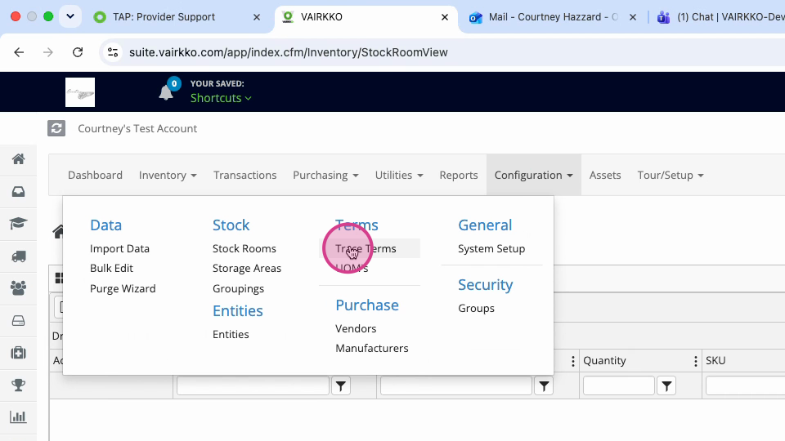Open the graduation cap training sidebar icon
This screenshot has width=785, height=441.
(19, 224)
